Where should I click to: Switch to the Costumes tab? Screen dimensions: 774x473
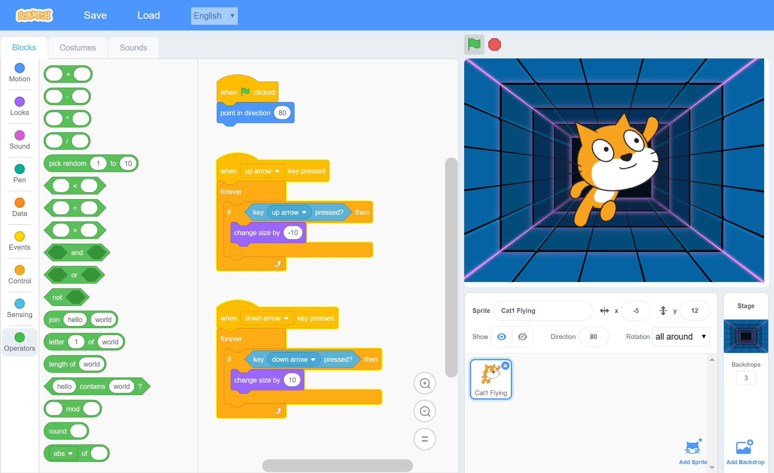click(78, 48)
